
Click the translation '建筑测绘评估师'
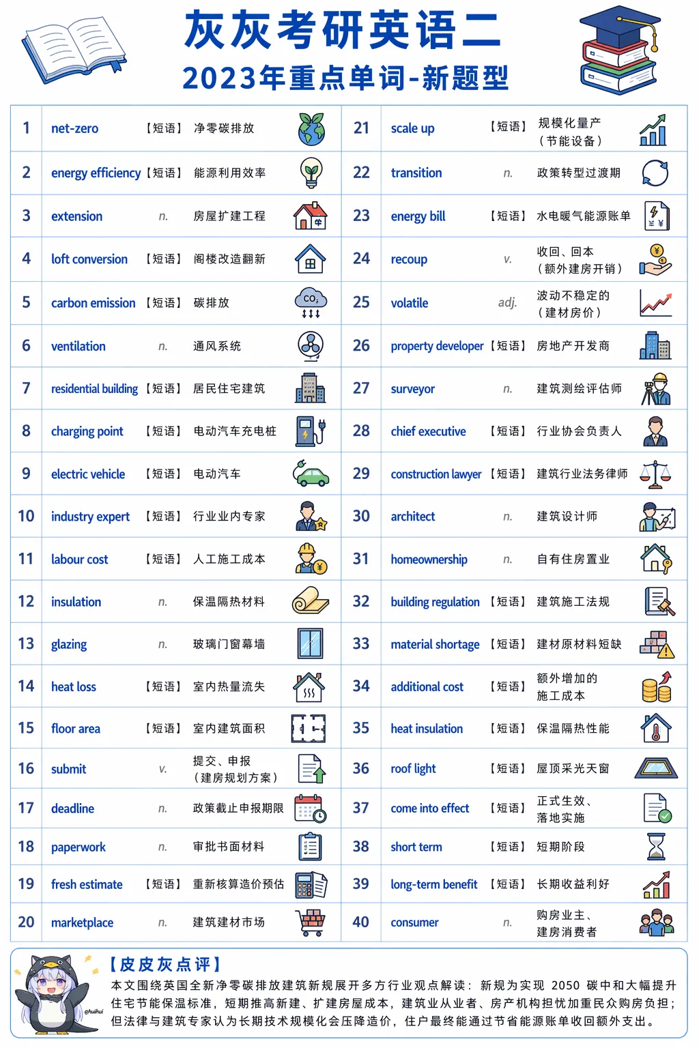pos(579,389)
